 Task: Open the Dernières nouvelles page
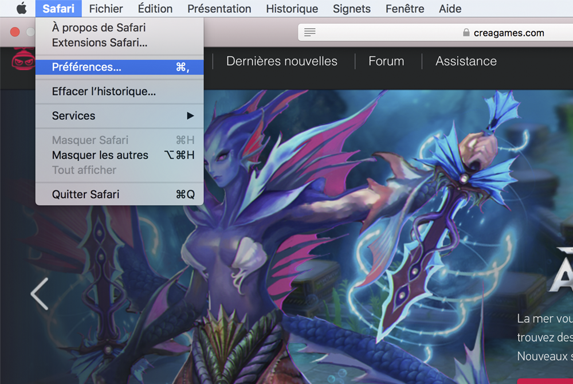[282, 61]
